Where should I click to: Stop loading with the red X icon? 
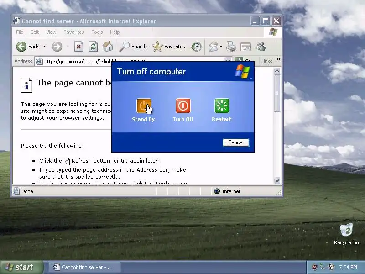(x=78, y=47)
